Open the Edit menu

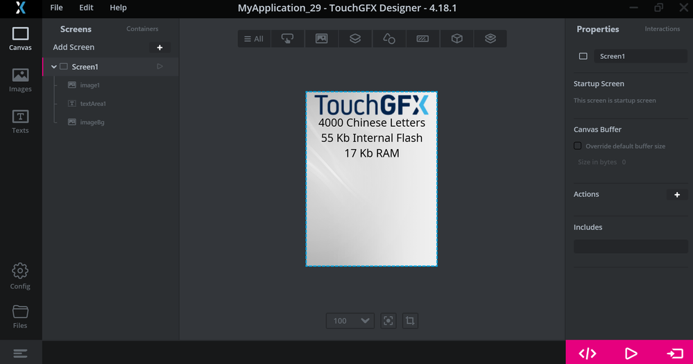[86, 8]
